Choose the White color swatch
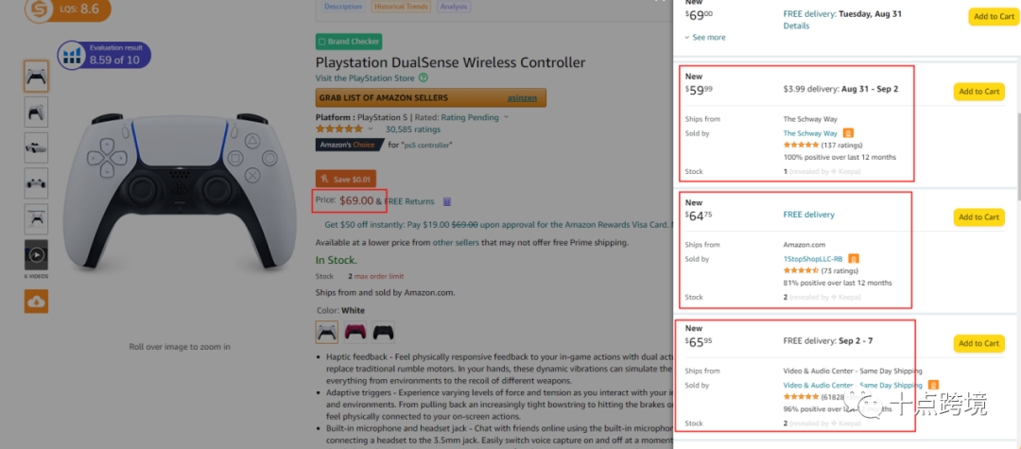The width and height of the screenshot is (1021, 449). click(327, 332)
